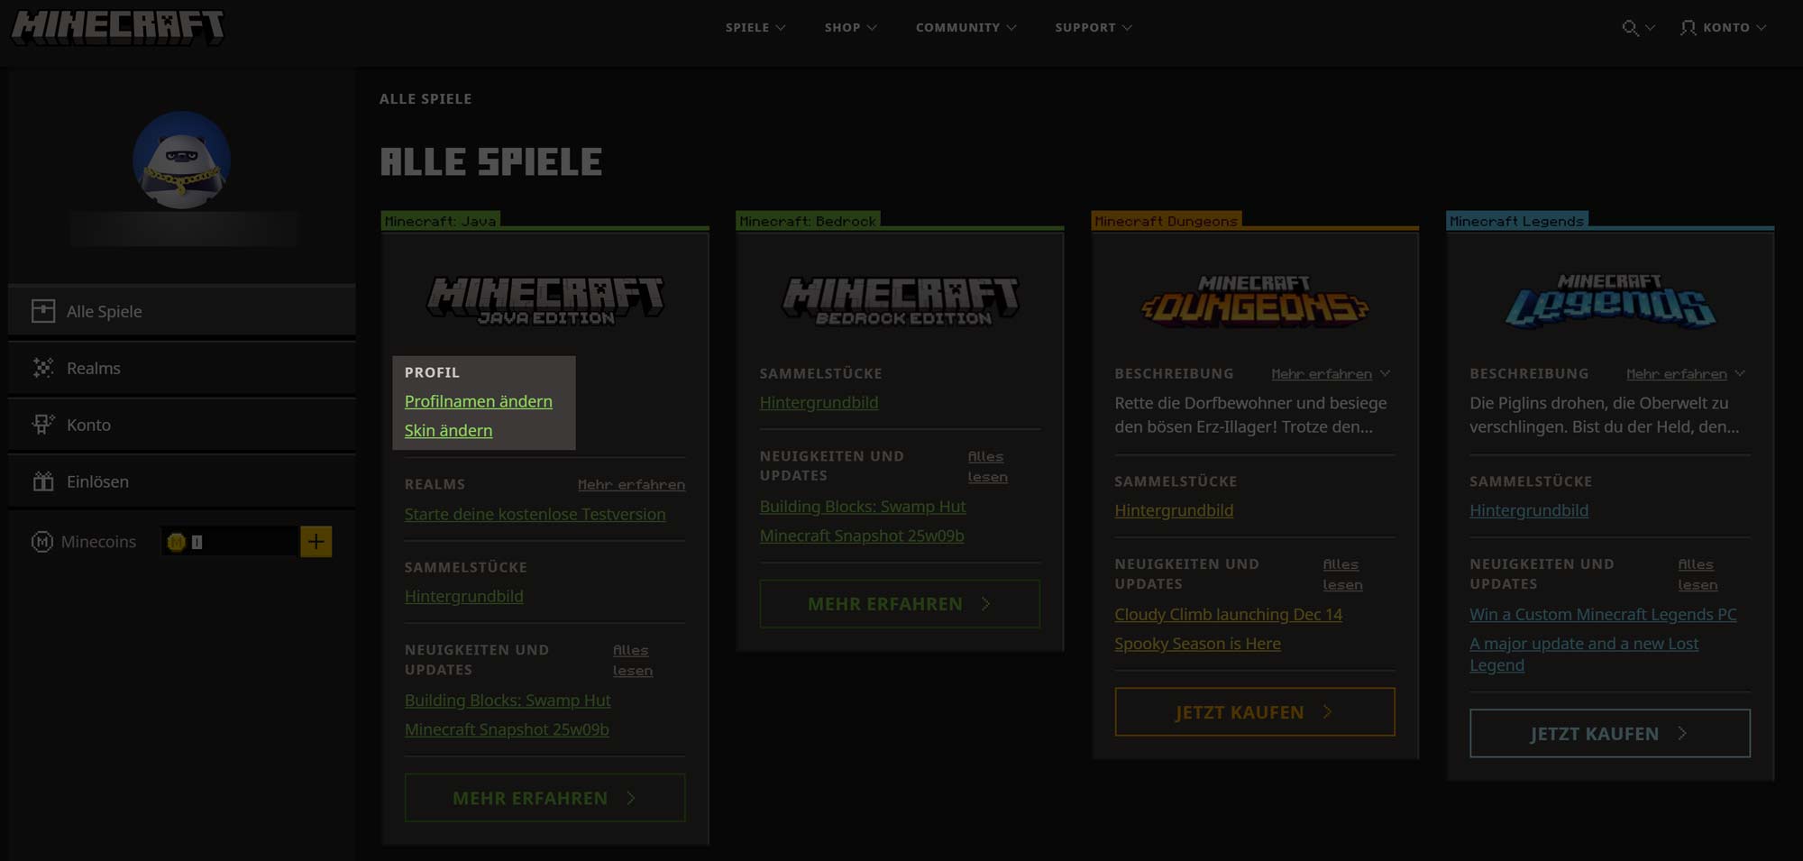Open Hintergrundbild in Bedrock card
Image resolution: width=1803 pixels, height=861 pixels.
819,402
